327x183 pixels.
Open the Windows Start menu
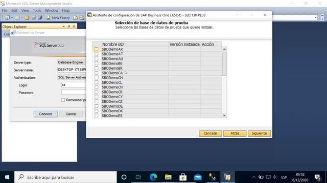click(x=7, y=177)
